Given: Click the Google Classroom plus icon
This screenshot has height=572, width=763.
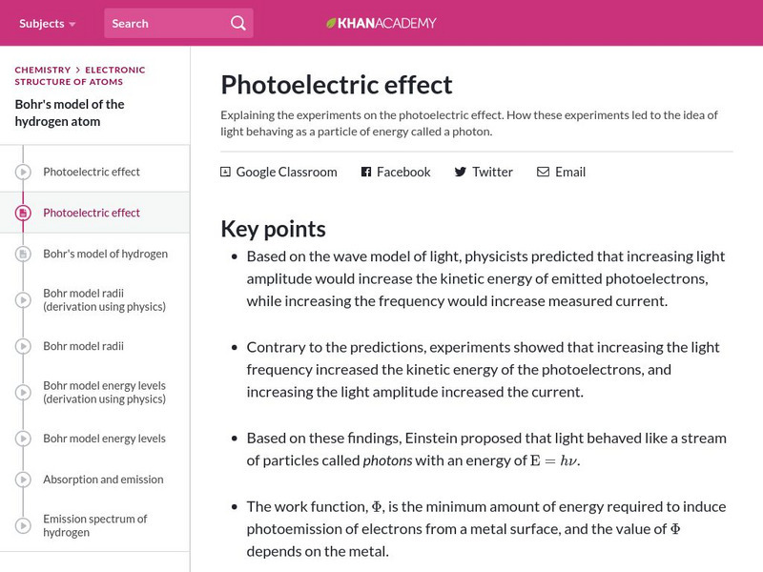Looking at the screenshot, I should pyautogui.click(x=225, y=173).
